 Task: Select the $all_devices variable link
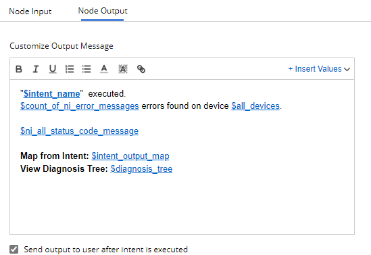255,106
